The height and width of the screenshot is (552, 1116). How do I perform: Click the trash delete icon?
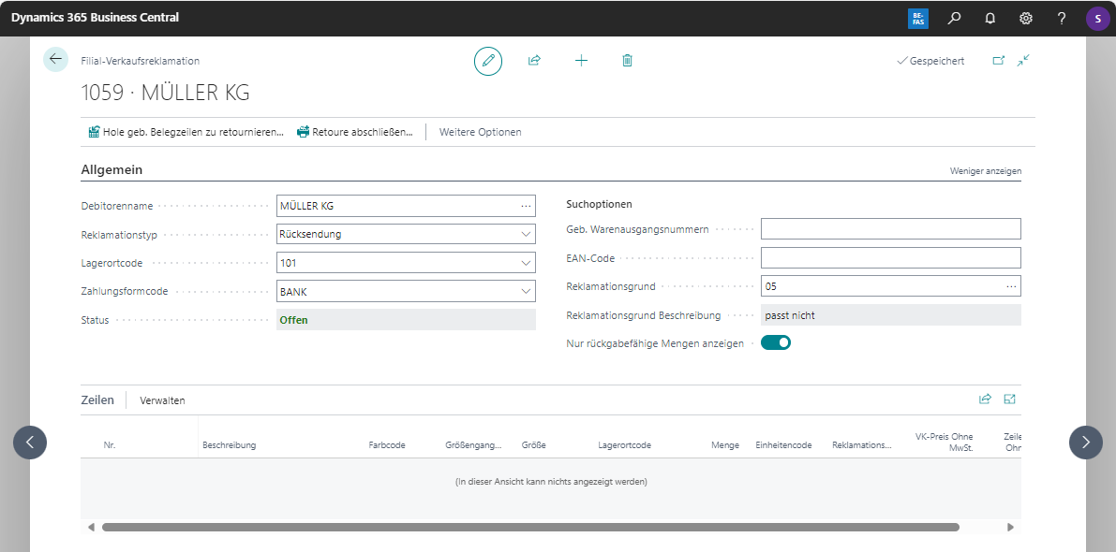coord(627,61)
